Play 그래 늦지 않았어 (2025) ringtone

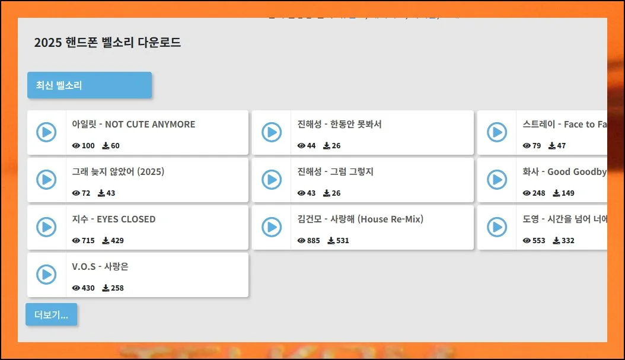46,179
